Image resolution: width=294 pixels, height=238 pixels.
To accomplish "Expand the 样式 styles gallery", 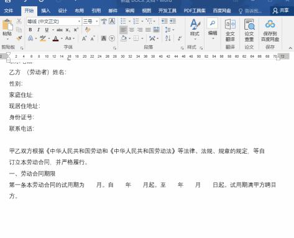I will pyautogui.click(x=195, y=30).
